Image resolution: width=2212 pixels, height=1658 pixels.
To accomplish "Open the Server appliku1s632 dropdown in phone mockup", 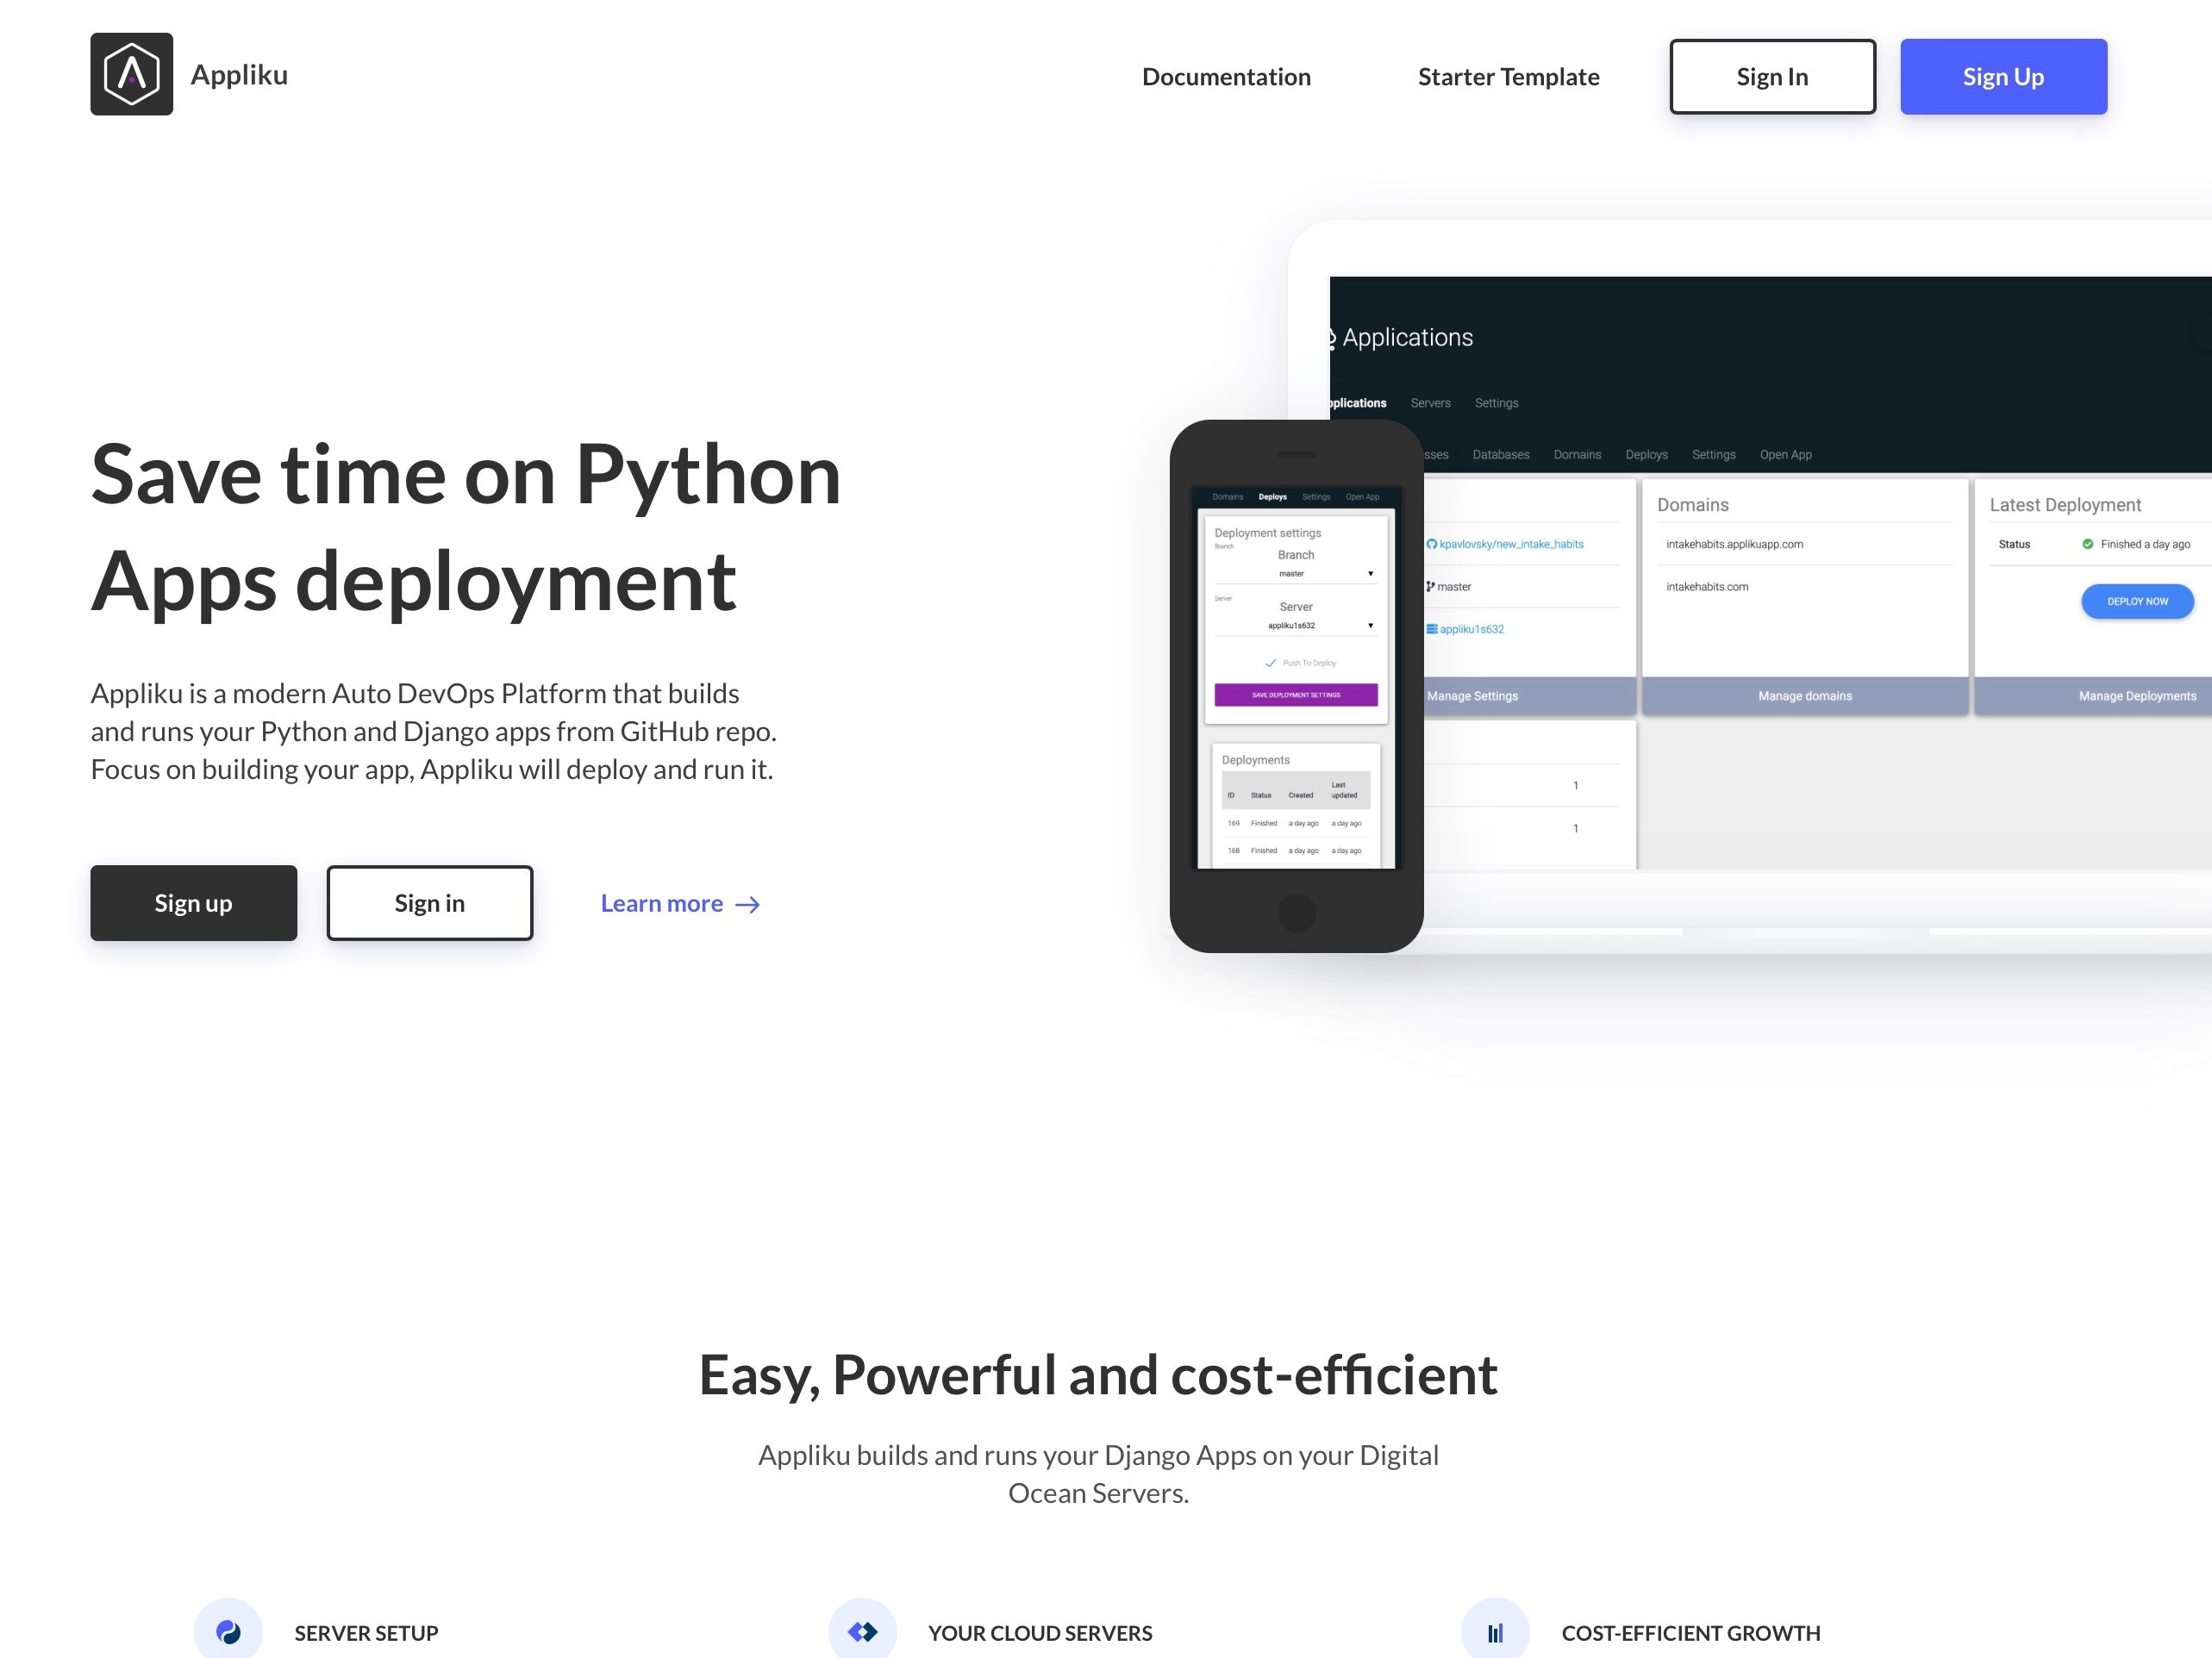I will pyautogui.click(x=1295, y=626).
